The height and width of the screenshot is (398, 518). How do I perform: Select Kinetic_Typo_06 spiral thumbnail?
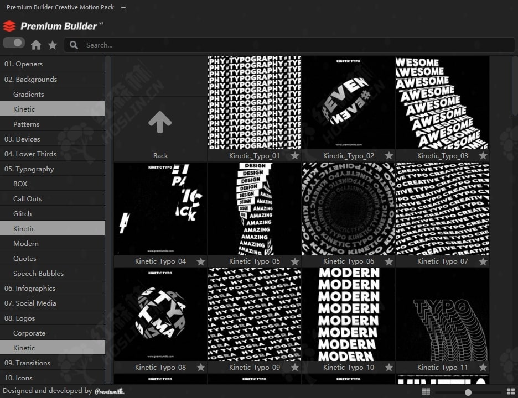(x=349, y=209)
